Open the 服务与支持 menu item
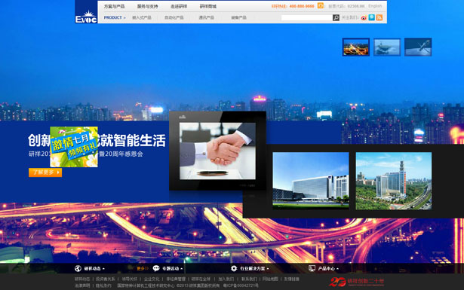The width and height of the screenshot is (464, 290). point(147,6)
